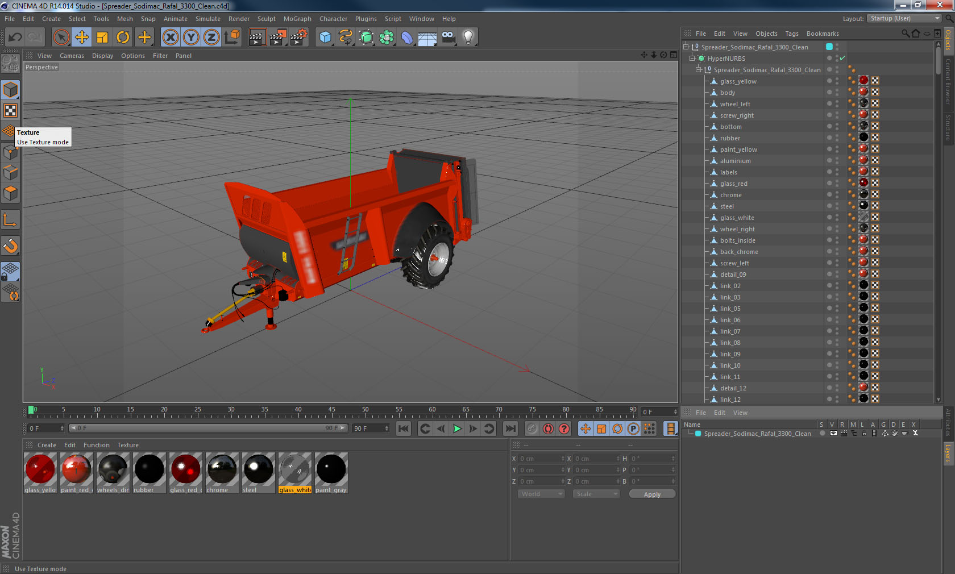
Task: Open the spline tools icon
Action: point(346,38)
